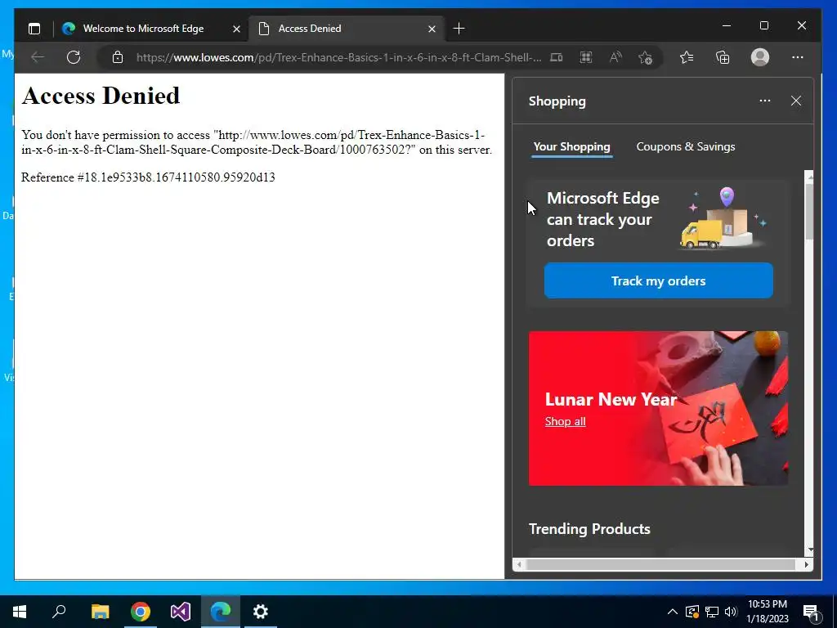Open Edge Settings and more menu
Viewport: 837px width, 628px height.
[798, 57]
